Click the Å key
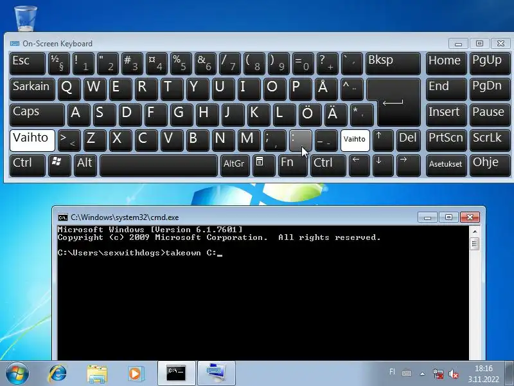Image resolution: width=514 pixels, height=386 pixels. 326,89
